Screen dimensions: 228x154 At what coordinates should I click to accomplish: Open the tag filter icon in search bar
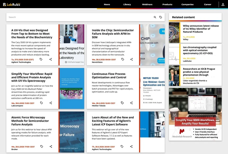click(161, 17)
